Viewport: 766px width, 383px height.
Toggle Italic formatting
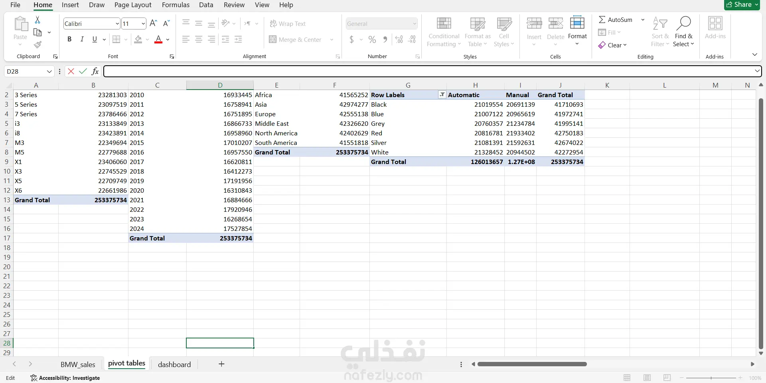coord(82,39)
